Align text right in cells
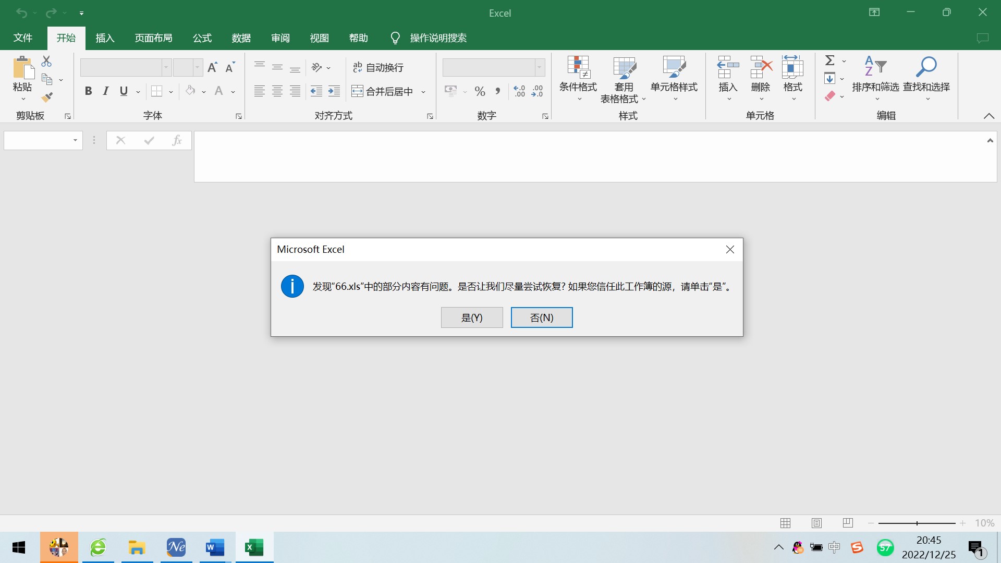Screen dimensions: 1001x563 click(295, 91)
